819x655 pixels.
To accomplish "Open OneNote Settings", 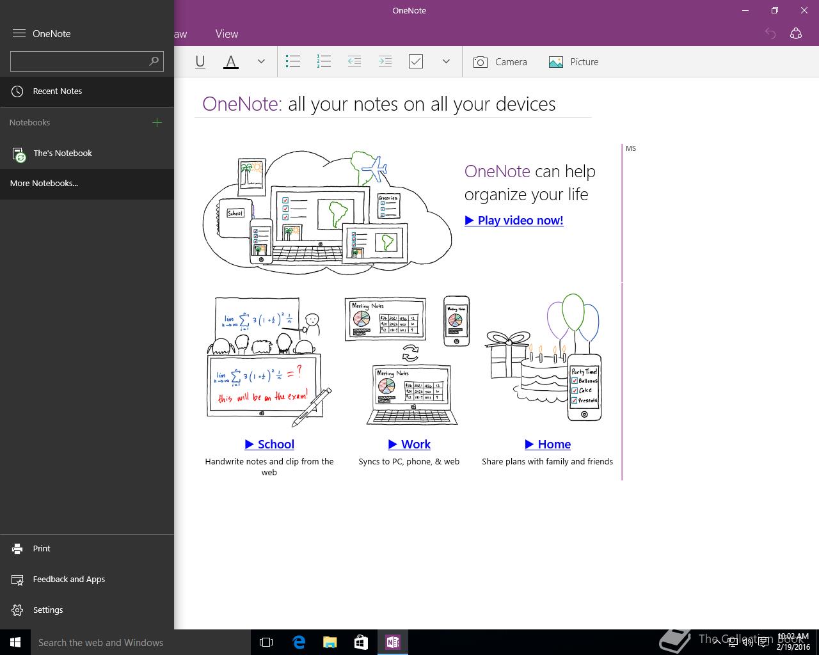I will tap(87, 610).
